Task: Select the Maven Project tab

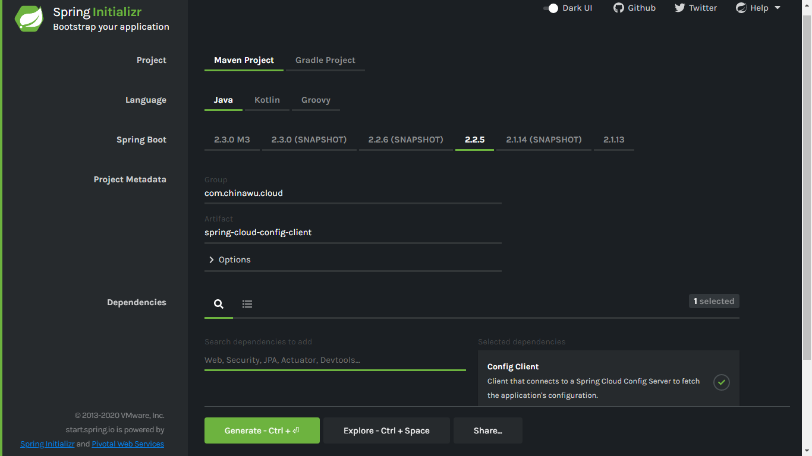Action: click(x=244, y=60)
